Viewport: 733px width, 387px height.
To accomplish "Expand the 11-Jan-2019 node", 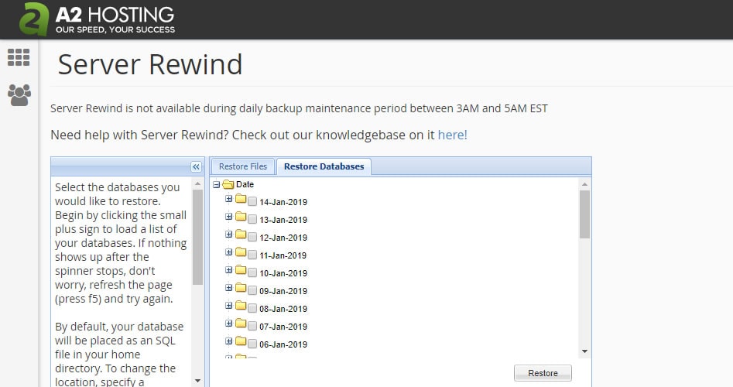I will point(228,252).
